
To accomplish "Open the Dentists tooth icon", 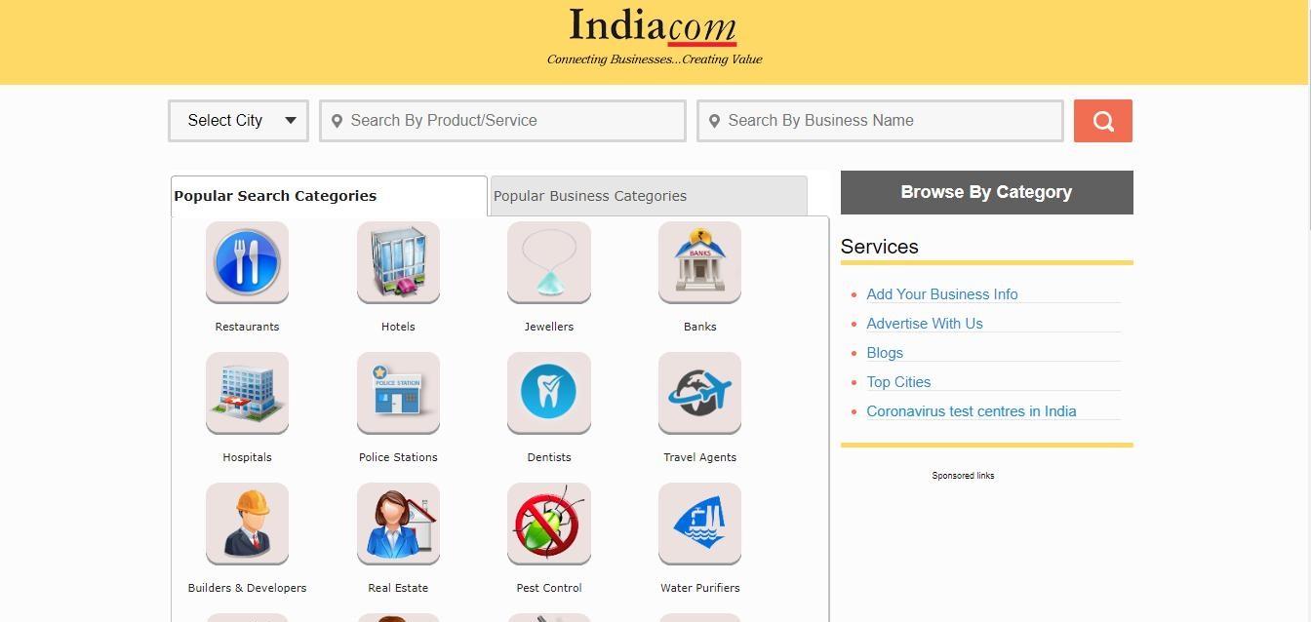I will pos(549,393).
